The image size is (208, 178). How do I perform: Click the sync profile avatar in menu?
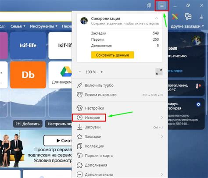pos(84,21)
